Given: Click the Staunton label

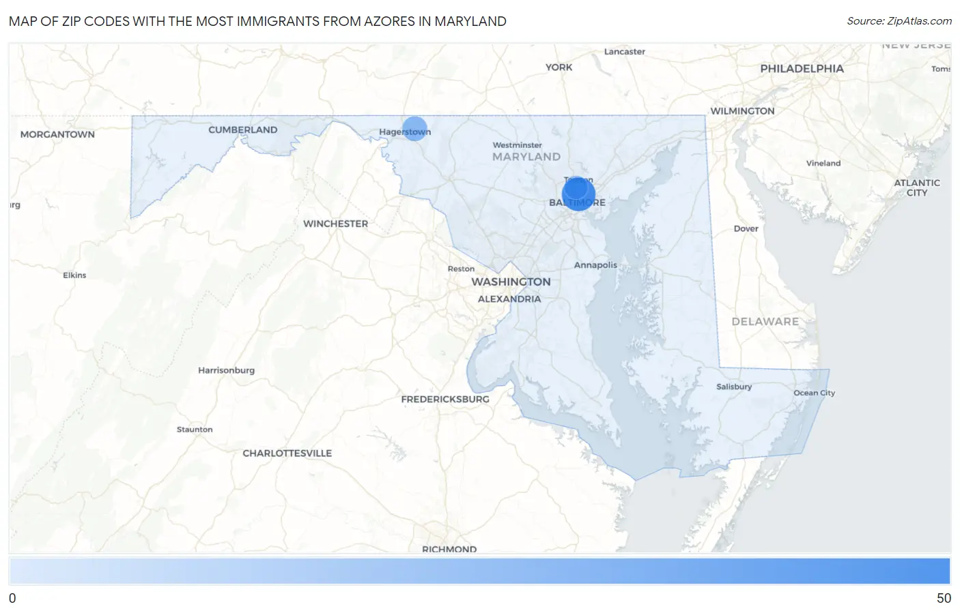Looking at the screenshot, I should (x=195, y=429).
